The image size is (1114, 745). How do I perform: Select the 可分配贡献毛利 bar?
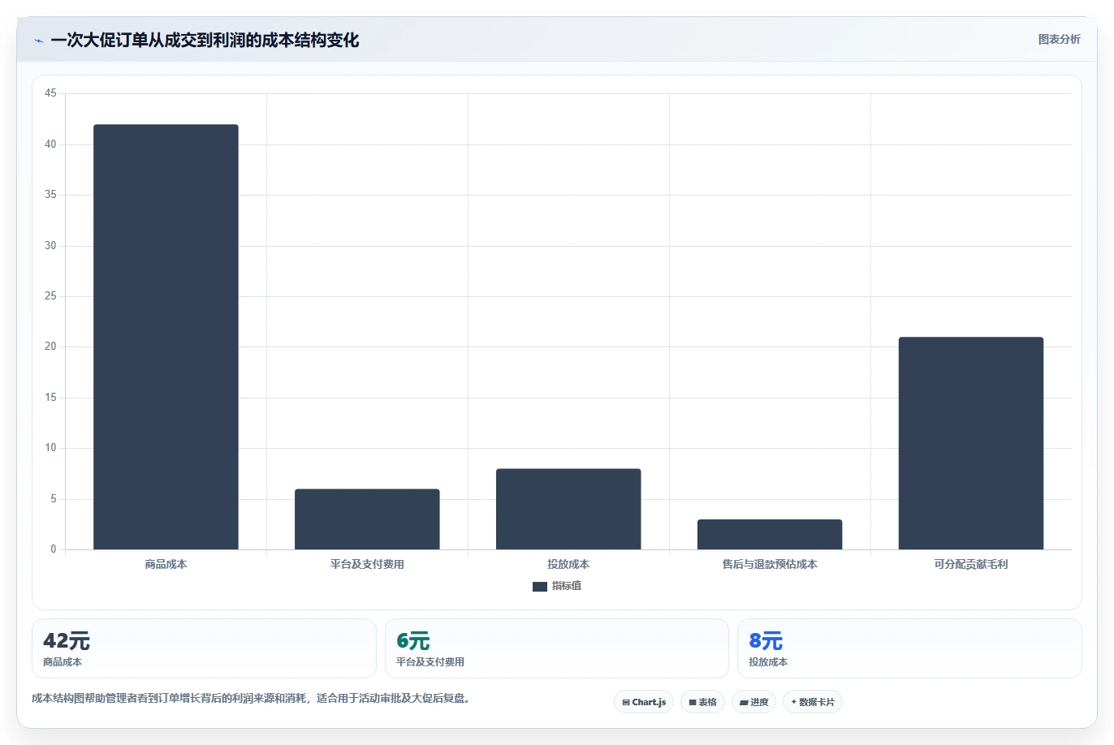(971, 443)
